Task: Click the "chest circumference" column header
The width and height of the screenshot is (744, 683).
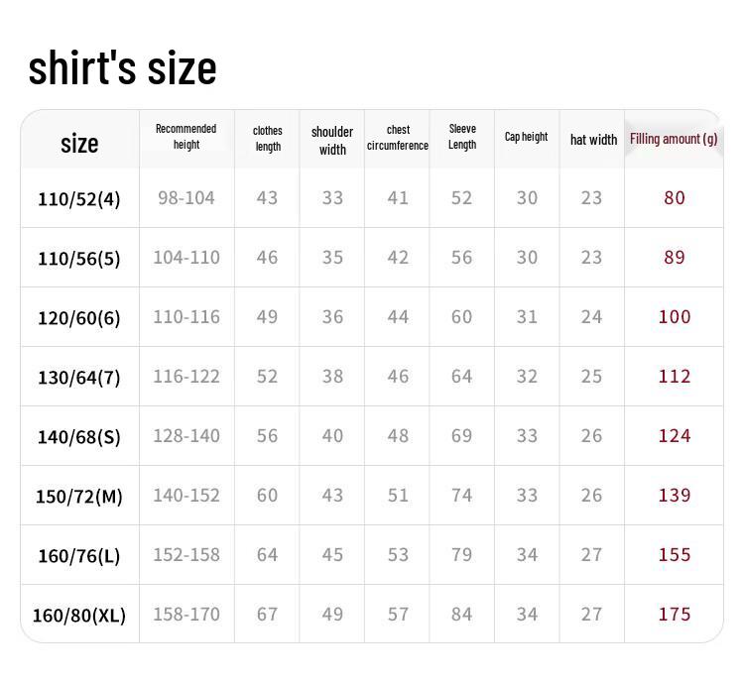Action: 398,138
